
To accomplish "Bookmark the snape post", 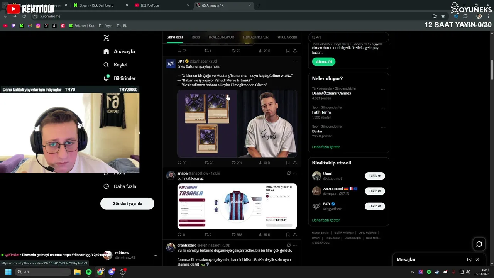I will [288, 234].
